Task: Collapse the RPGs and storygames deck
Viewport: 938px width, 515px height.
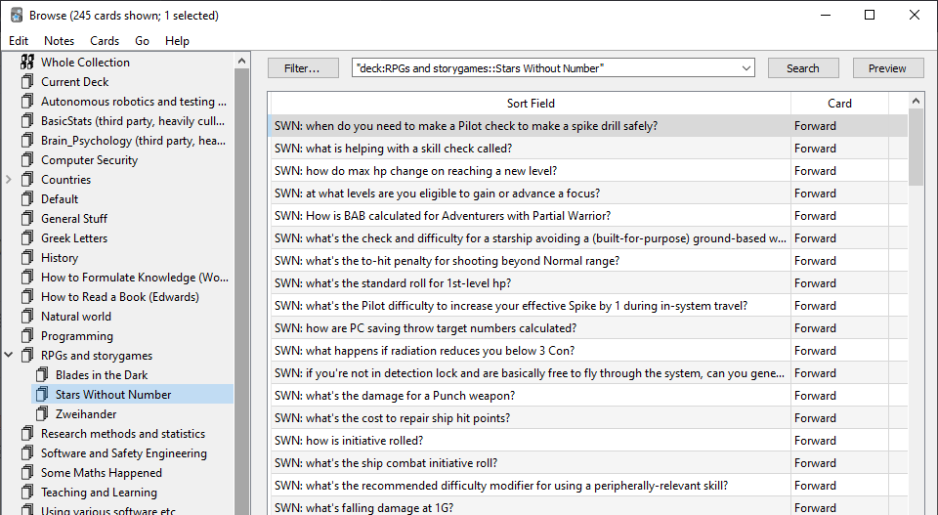Action: 9,356
